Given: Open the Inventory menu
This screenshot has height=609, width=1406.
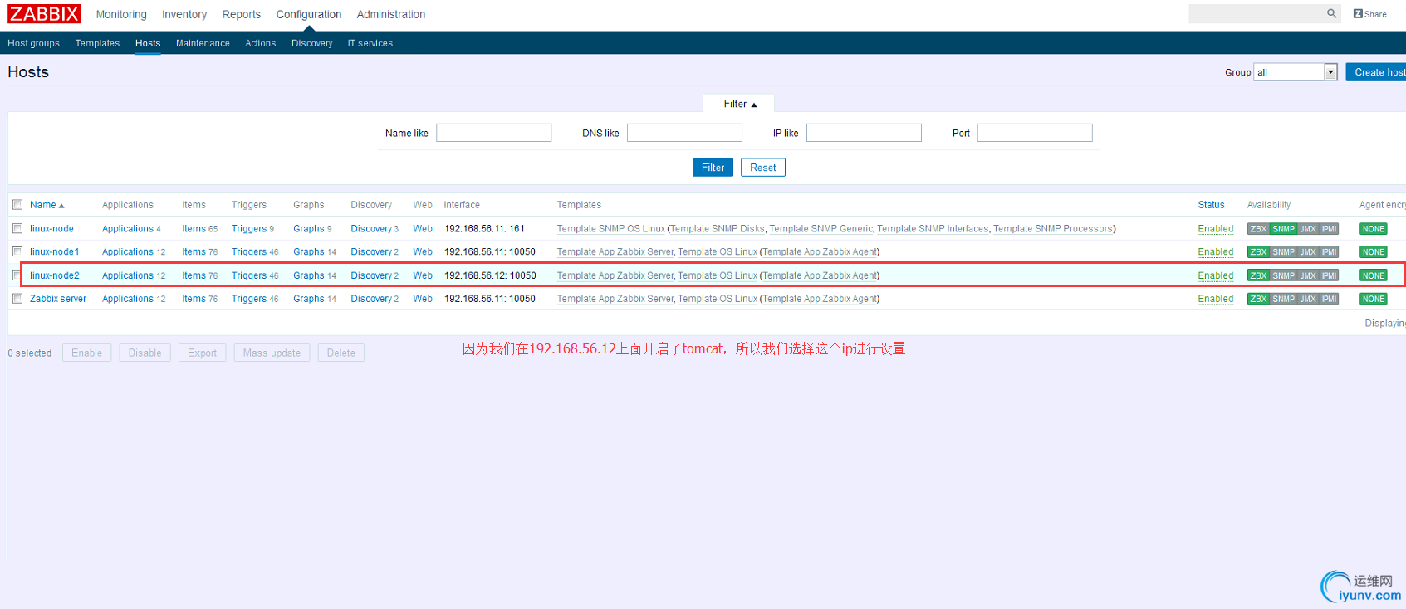Looking at the screenshot, I should click(184, 14).
